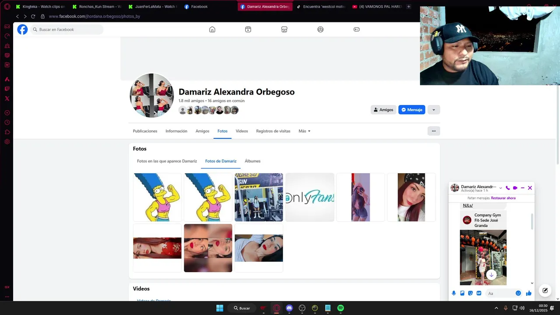Viewport: 560px width, 315px height.
Task: Select Fotos en las que aparece Damariz
Action: (x=167, y=161)
